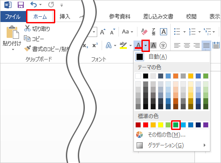Viewport: 221px width, 163px height.
Task: Click the More Colors (その他の色) palette icon
Action: (139, 134)
